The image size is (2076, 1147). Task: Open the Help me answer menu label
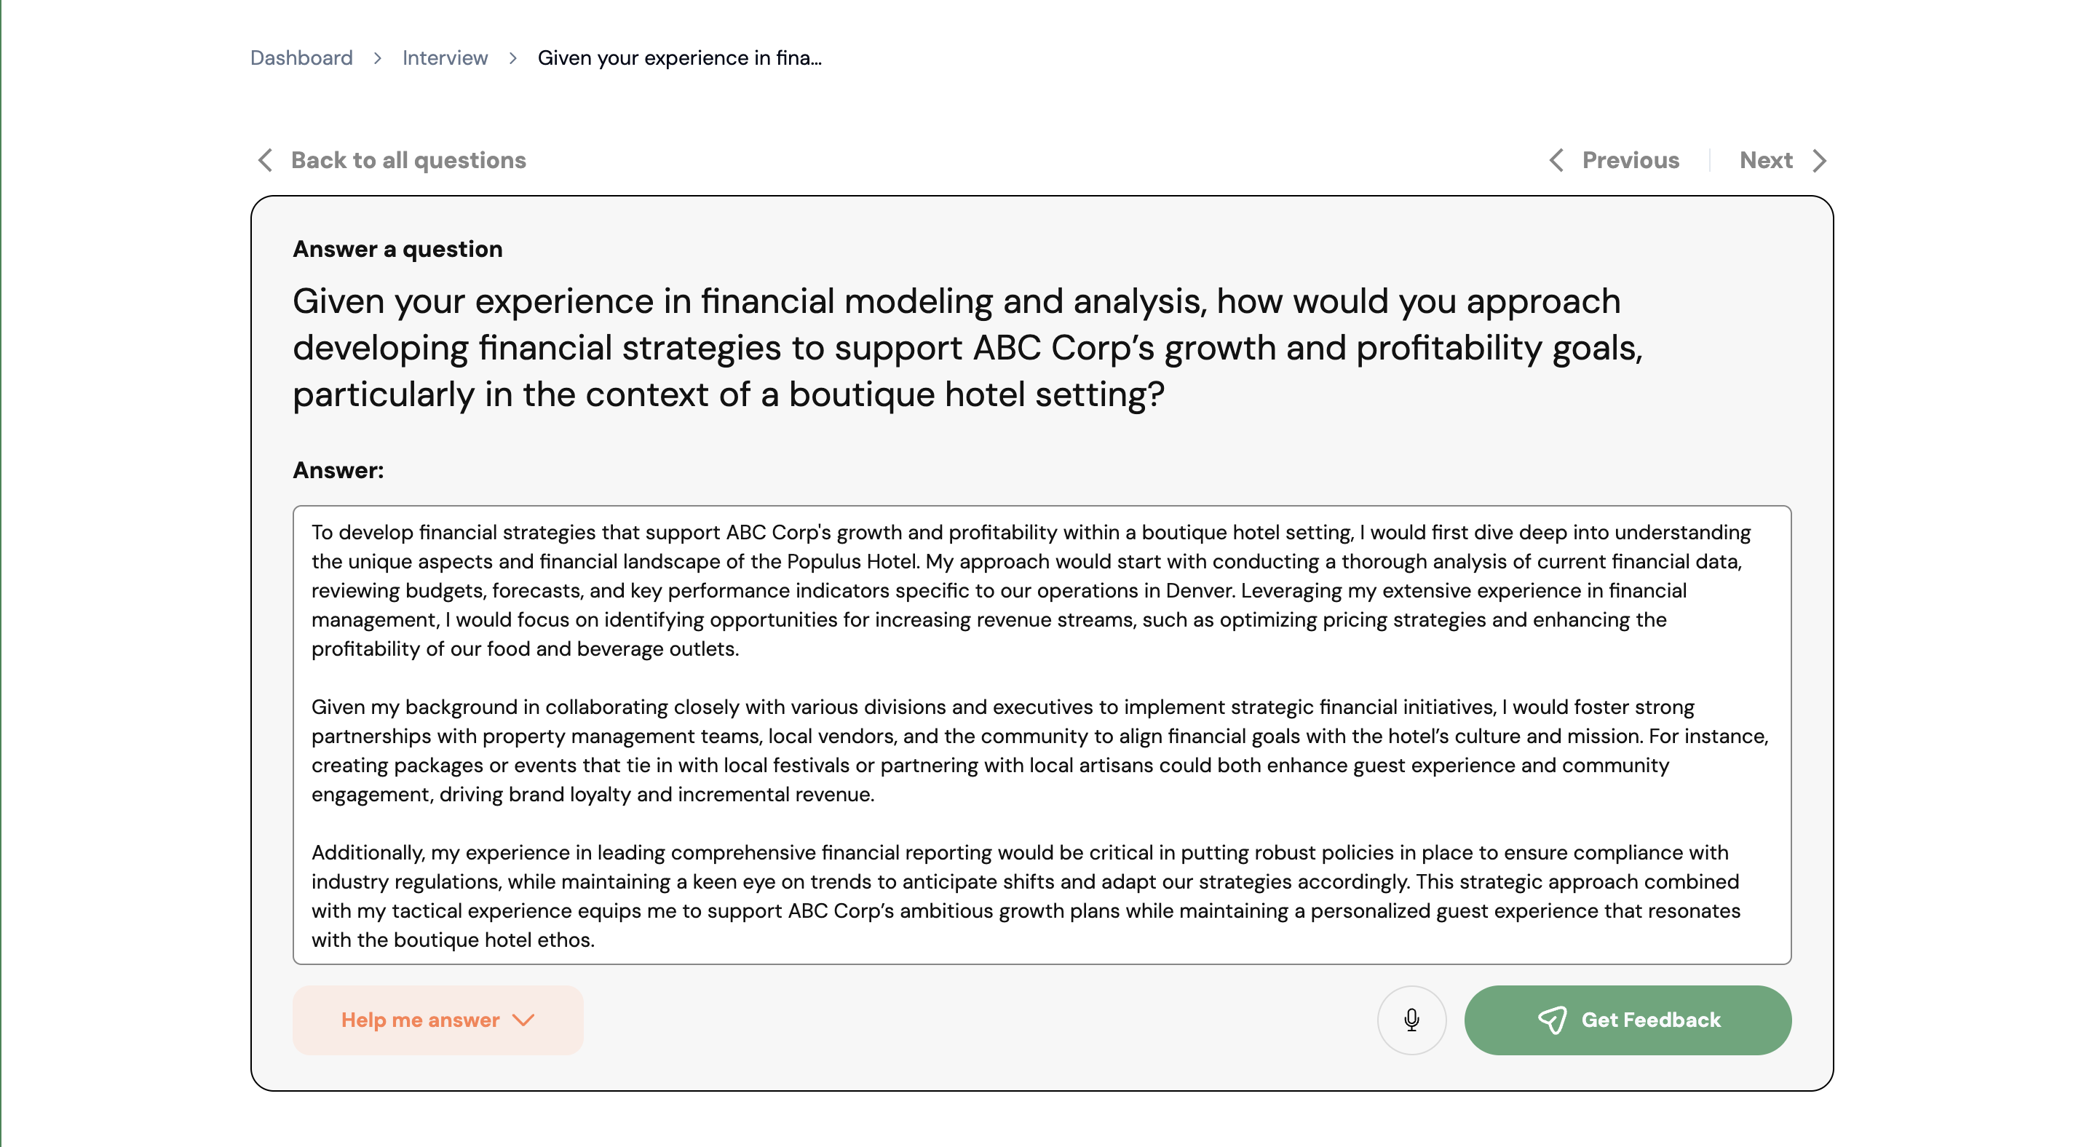pyautogui.click(x=420, y=1020)
